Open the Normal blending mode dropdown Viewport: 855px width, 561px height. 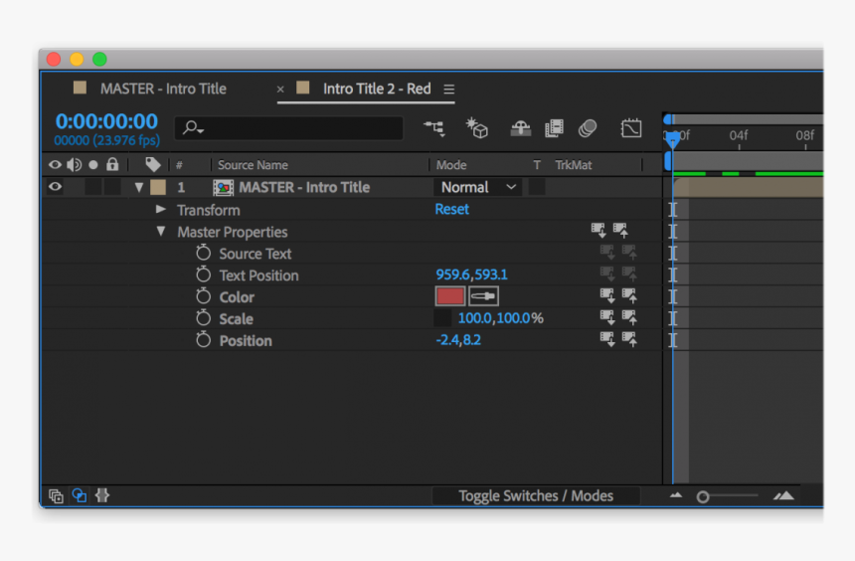point(477,187)
